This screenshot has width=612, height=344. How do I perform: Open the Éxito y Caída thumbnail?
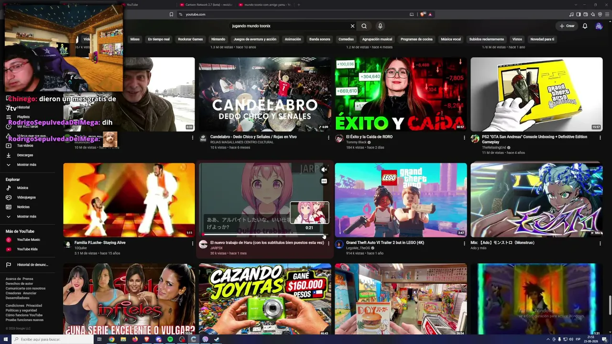(x=401, y=94)
